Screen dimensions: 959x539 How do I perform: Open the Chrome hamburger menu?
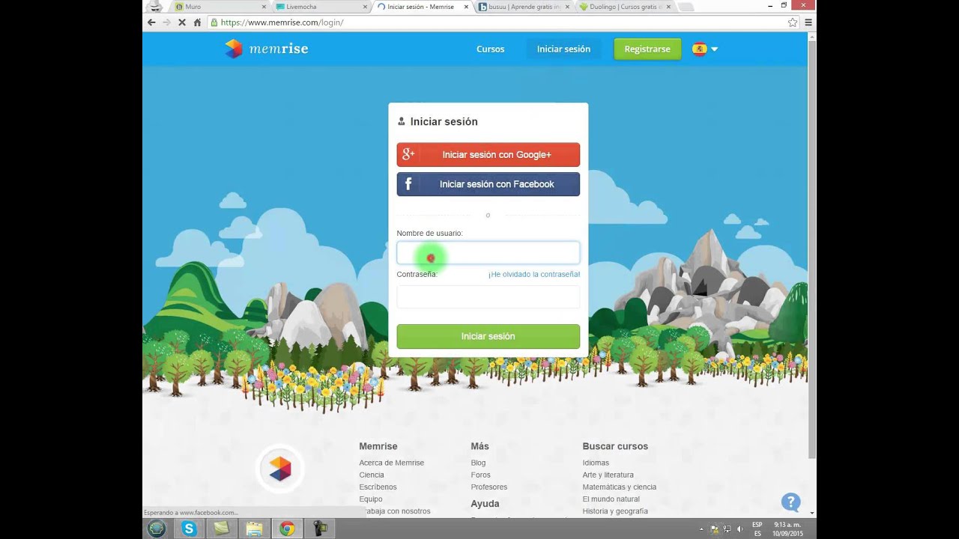808,22
